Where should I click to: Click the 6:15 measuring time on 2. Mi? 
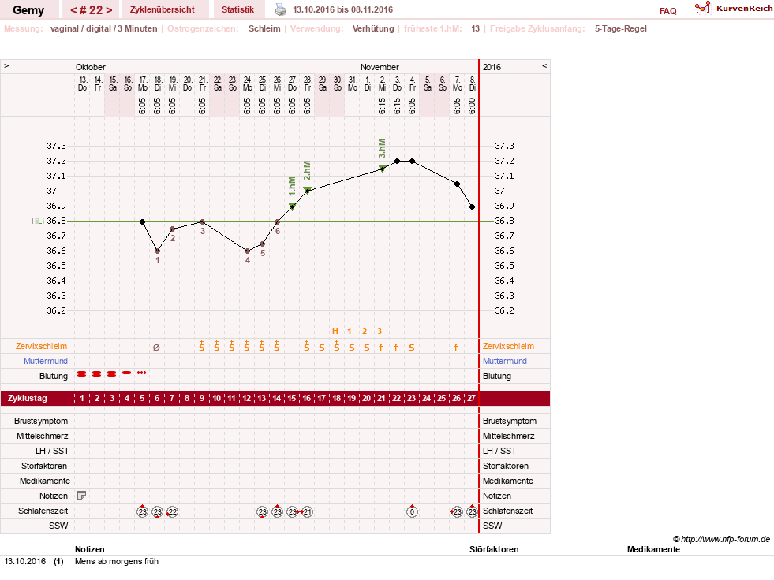click(x=382, y=106)
